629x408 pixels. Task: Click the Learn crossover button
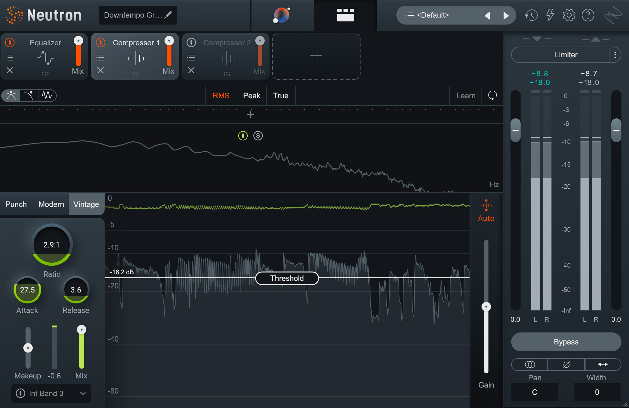466,96
